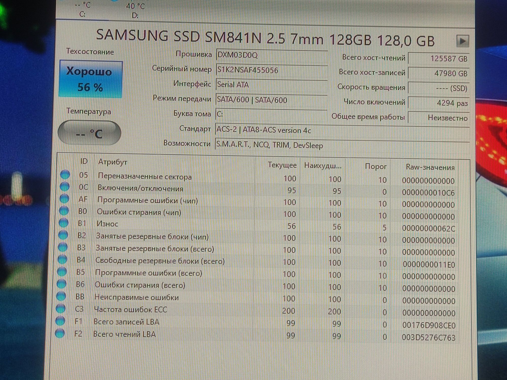Select the Износ attribute row

(258, 225)
